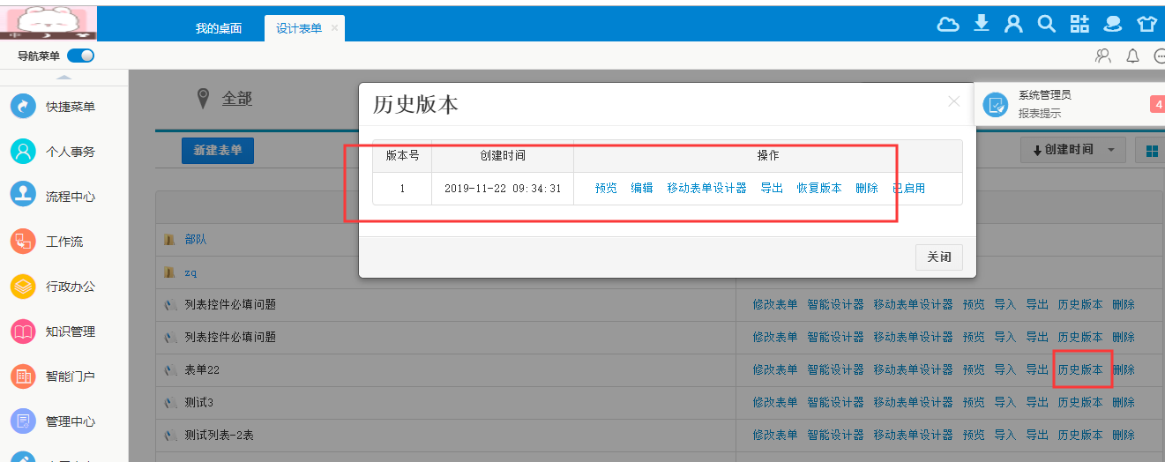Click the download arrow icon in header
1165x462 pixels.
(982, 23)
